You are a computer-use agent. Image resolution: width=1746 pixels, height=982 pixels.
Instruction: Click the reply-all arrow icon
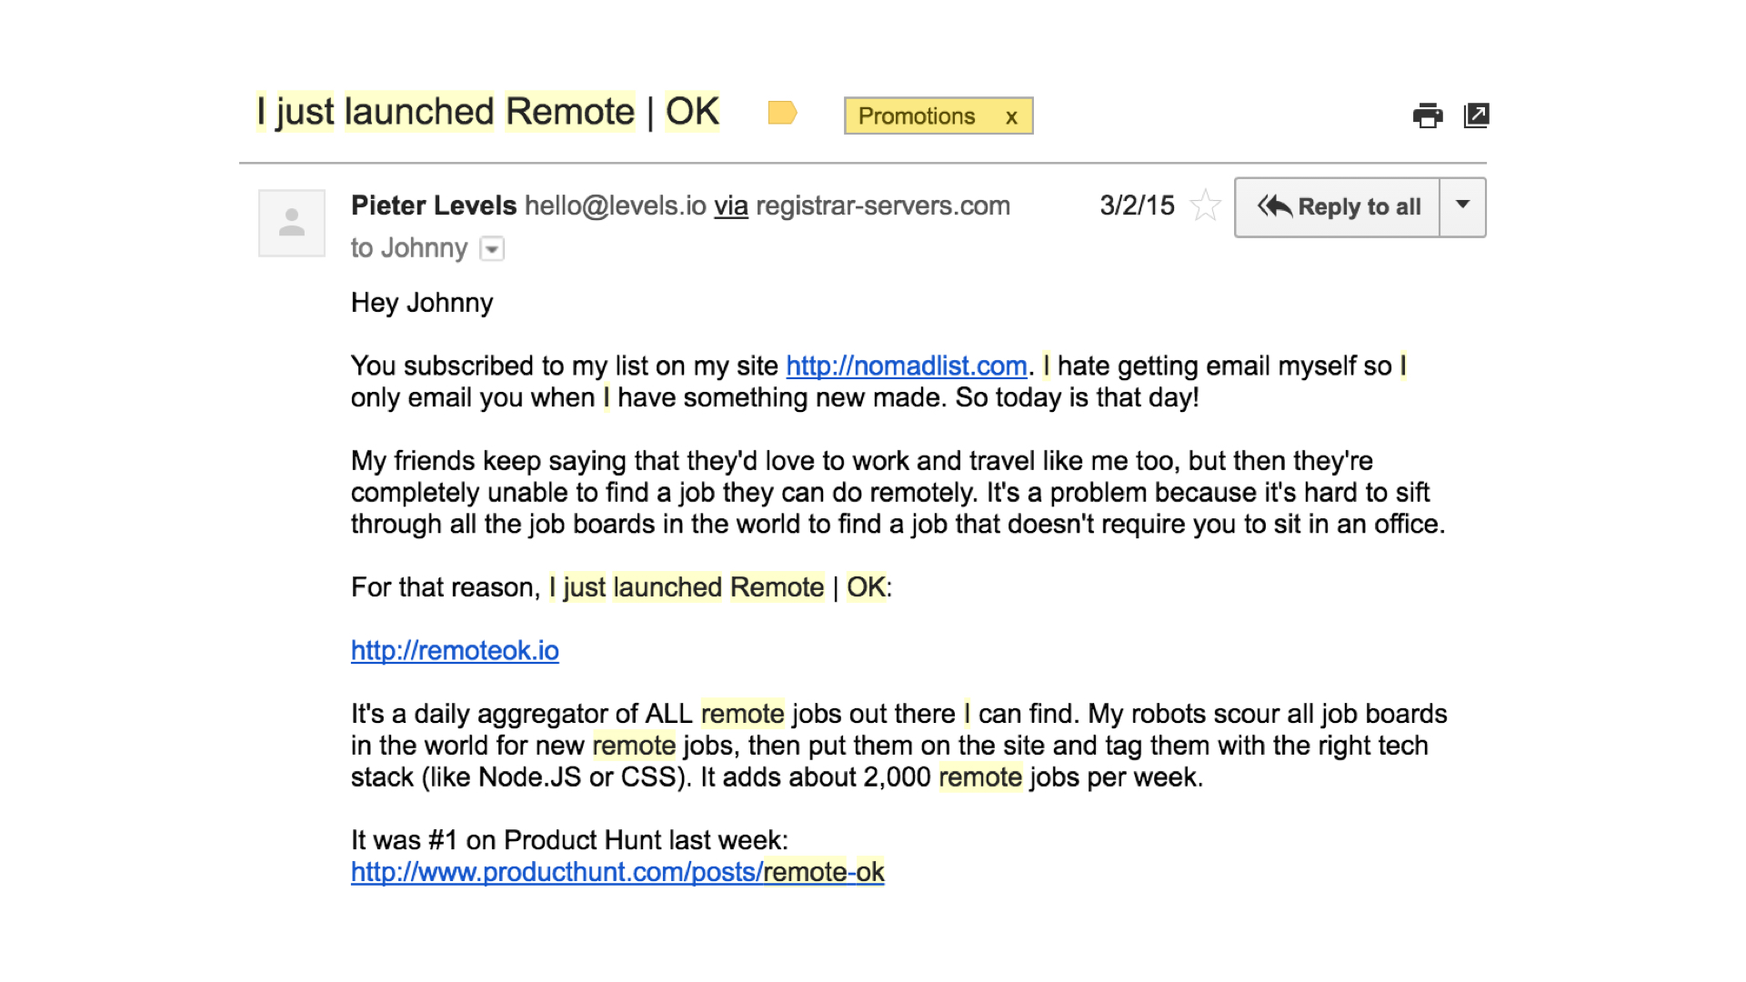tap(1274, 206)
